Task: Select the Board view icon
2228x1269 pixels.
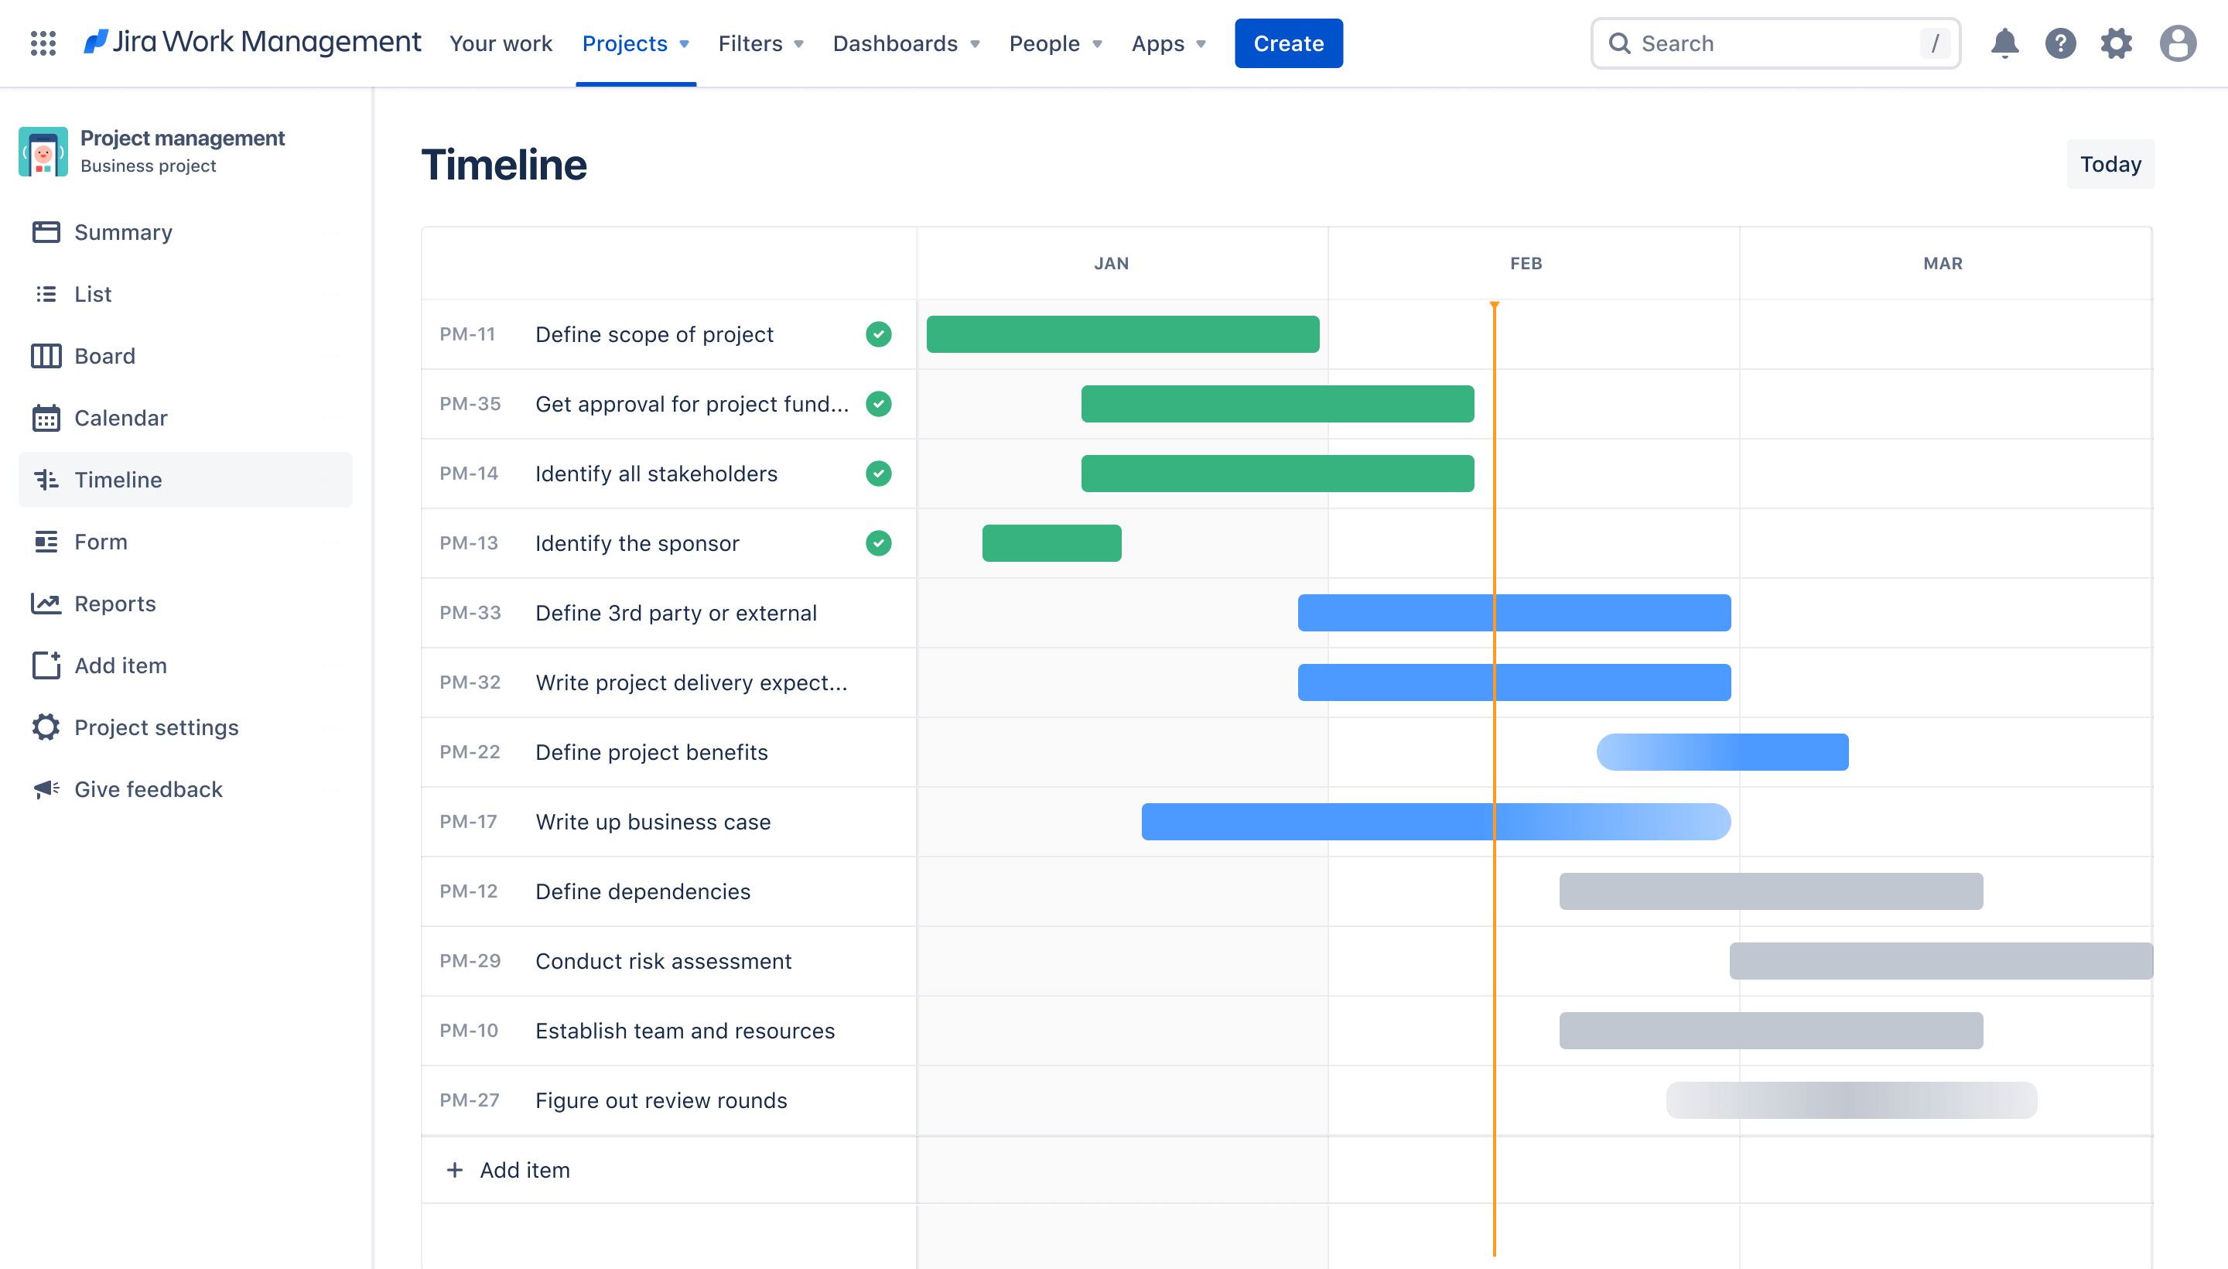Action: click(47, 355)
